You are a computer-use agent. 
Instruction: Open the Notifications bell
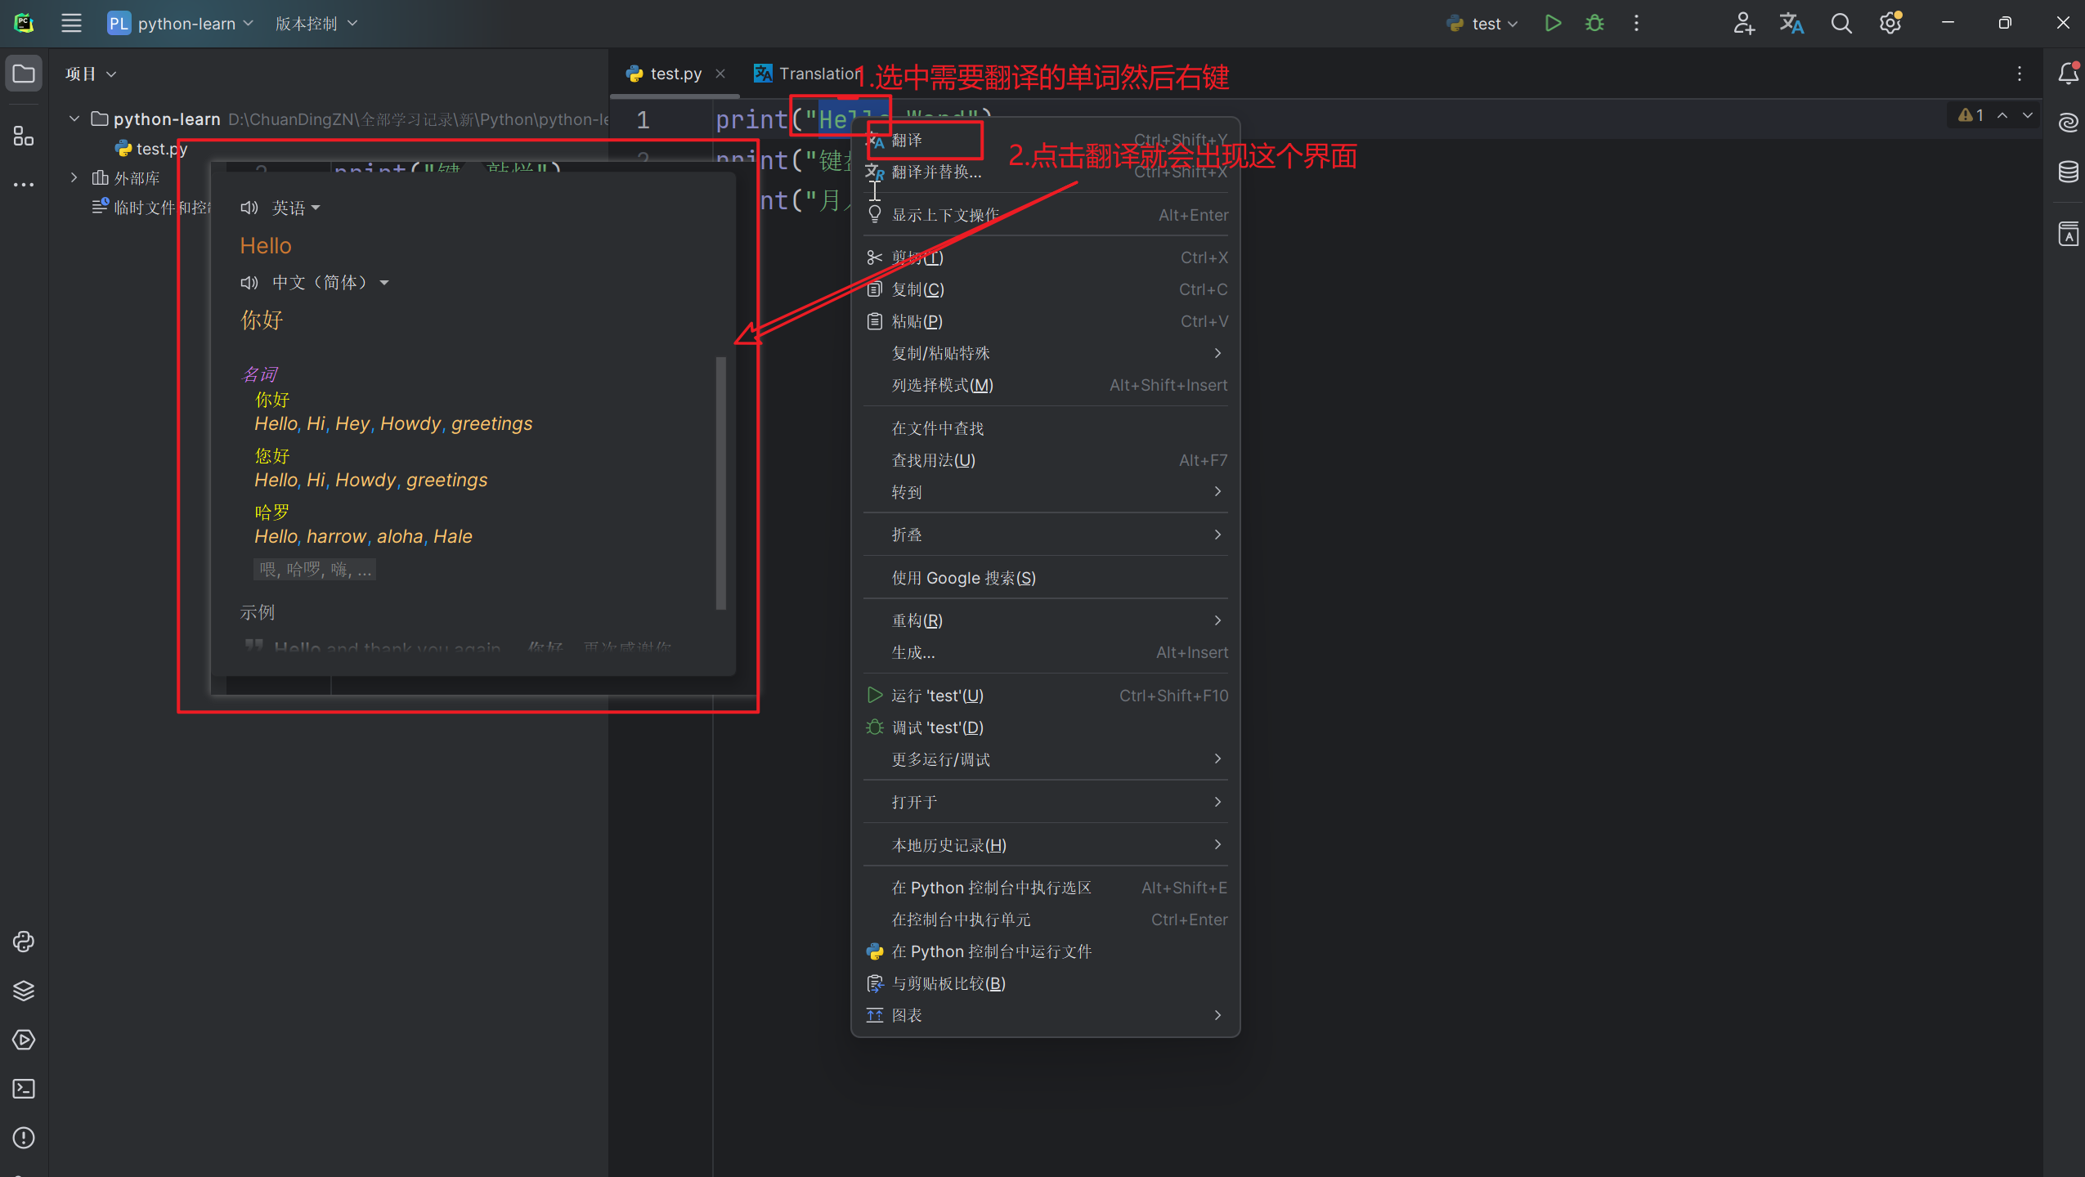(x=2068, y=74)
